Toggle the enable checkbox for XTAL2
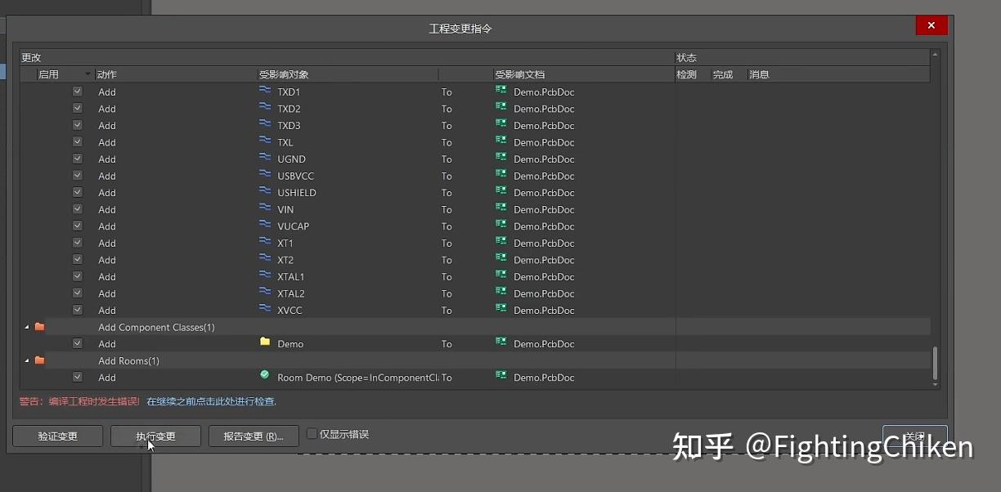 click(x=78, y=293)
